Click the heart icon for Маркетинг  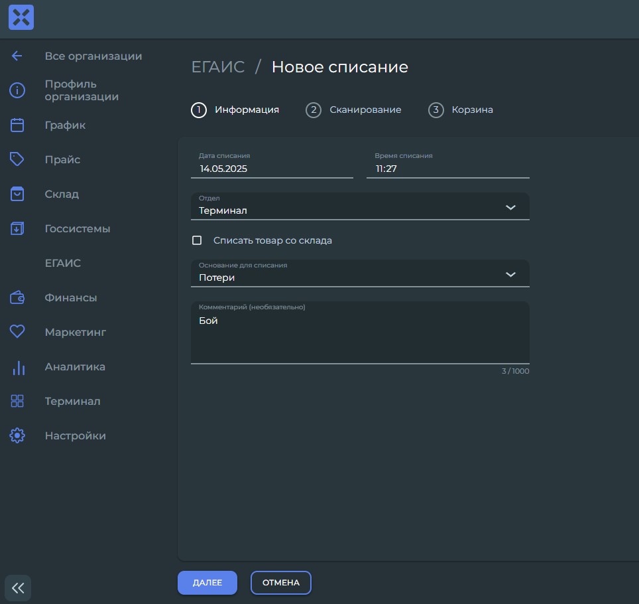pos(17,332)
